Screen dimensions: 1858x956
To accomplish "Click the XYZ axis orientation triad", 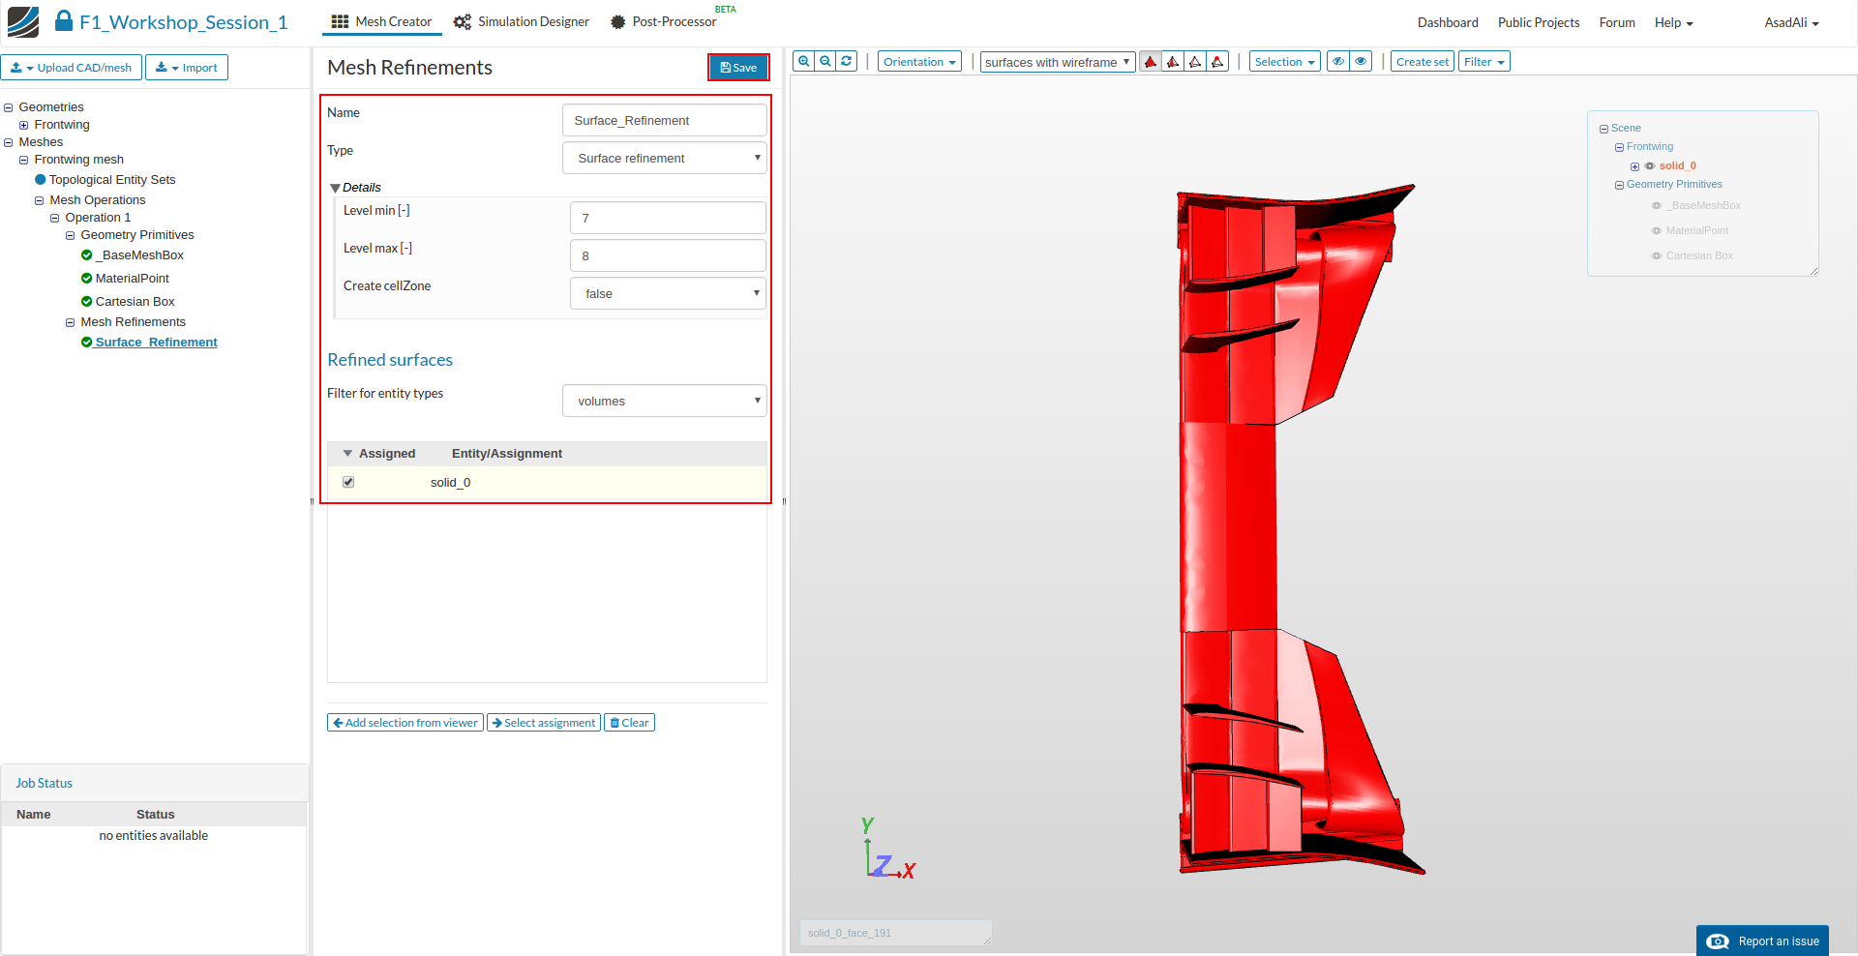I will tap(888, 850).
